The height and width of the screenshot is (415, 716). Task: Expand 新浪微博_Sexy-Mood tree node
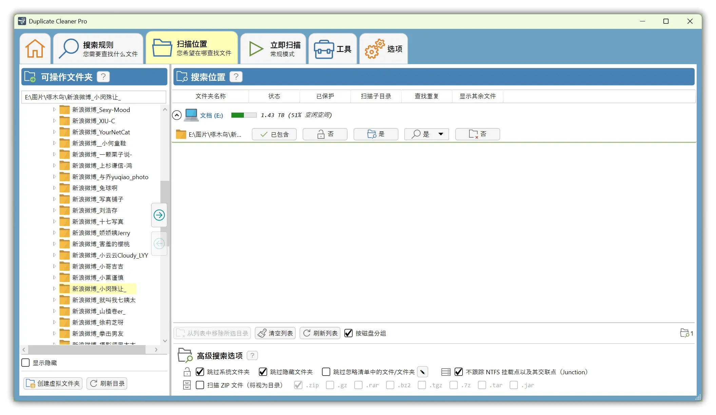54,110
